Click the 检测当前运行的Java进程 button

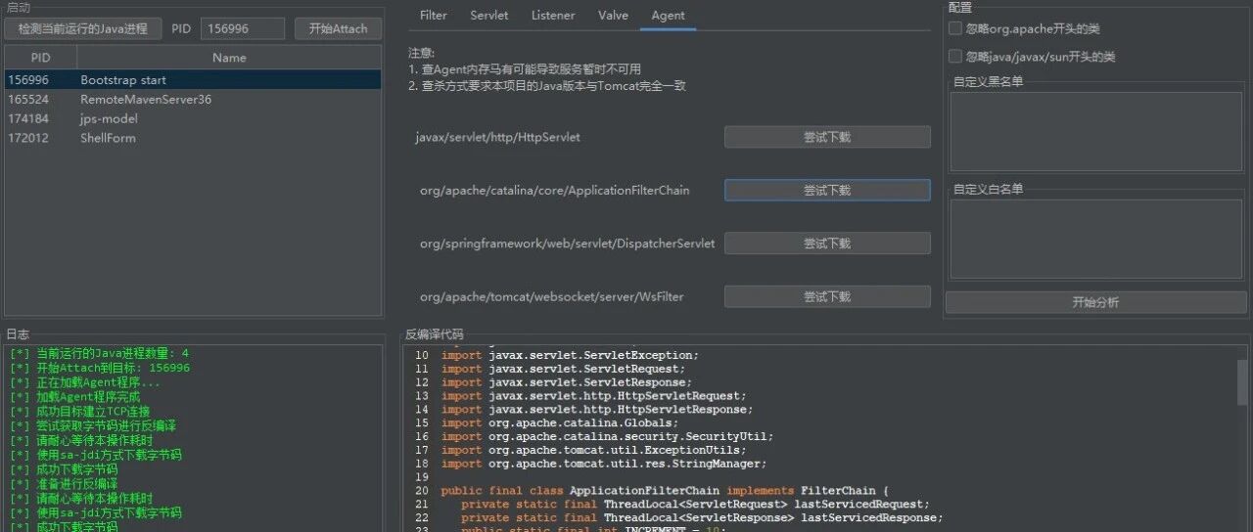[83, 28]
